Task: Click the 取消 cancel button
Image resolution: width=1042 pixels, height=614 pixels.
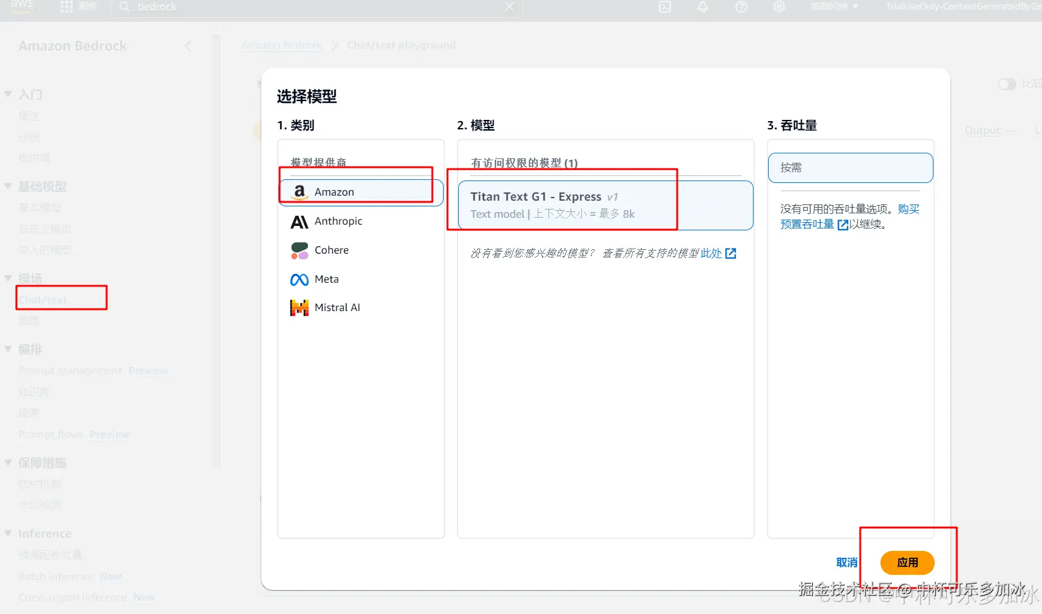Action: coord(846,562)
